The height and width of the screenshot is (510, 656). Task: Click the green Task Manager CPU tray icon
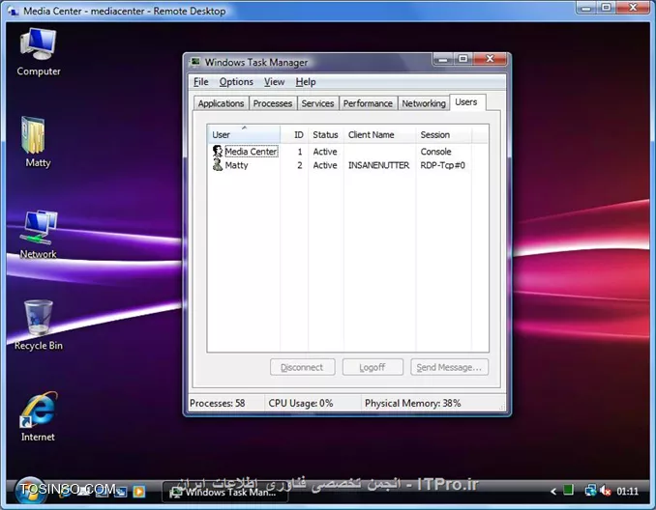point(568,490)
